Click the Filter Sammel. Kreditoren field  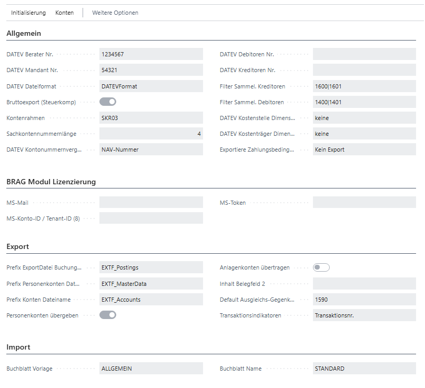[x=364, y=86]
